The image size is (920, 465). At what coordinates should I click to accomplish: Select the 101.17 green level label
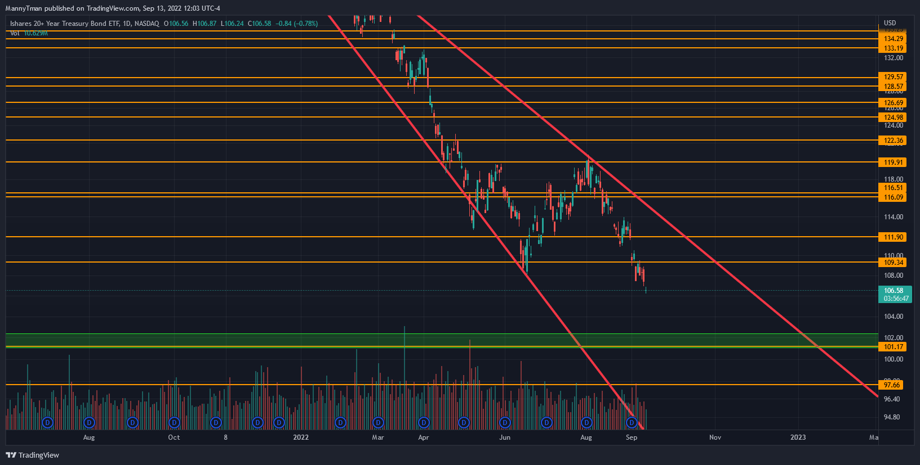tap(893, 347)
